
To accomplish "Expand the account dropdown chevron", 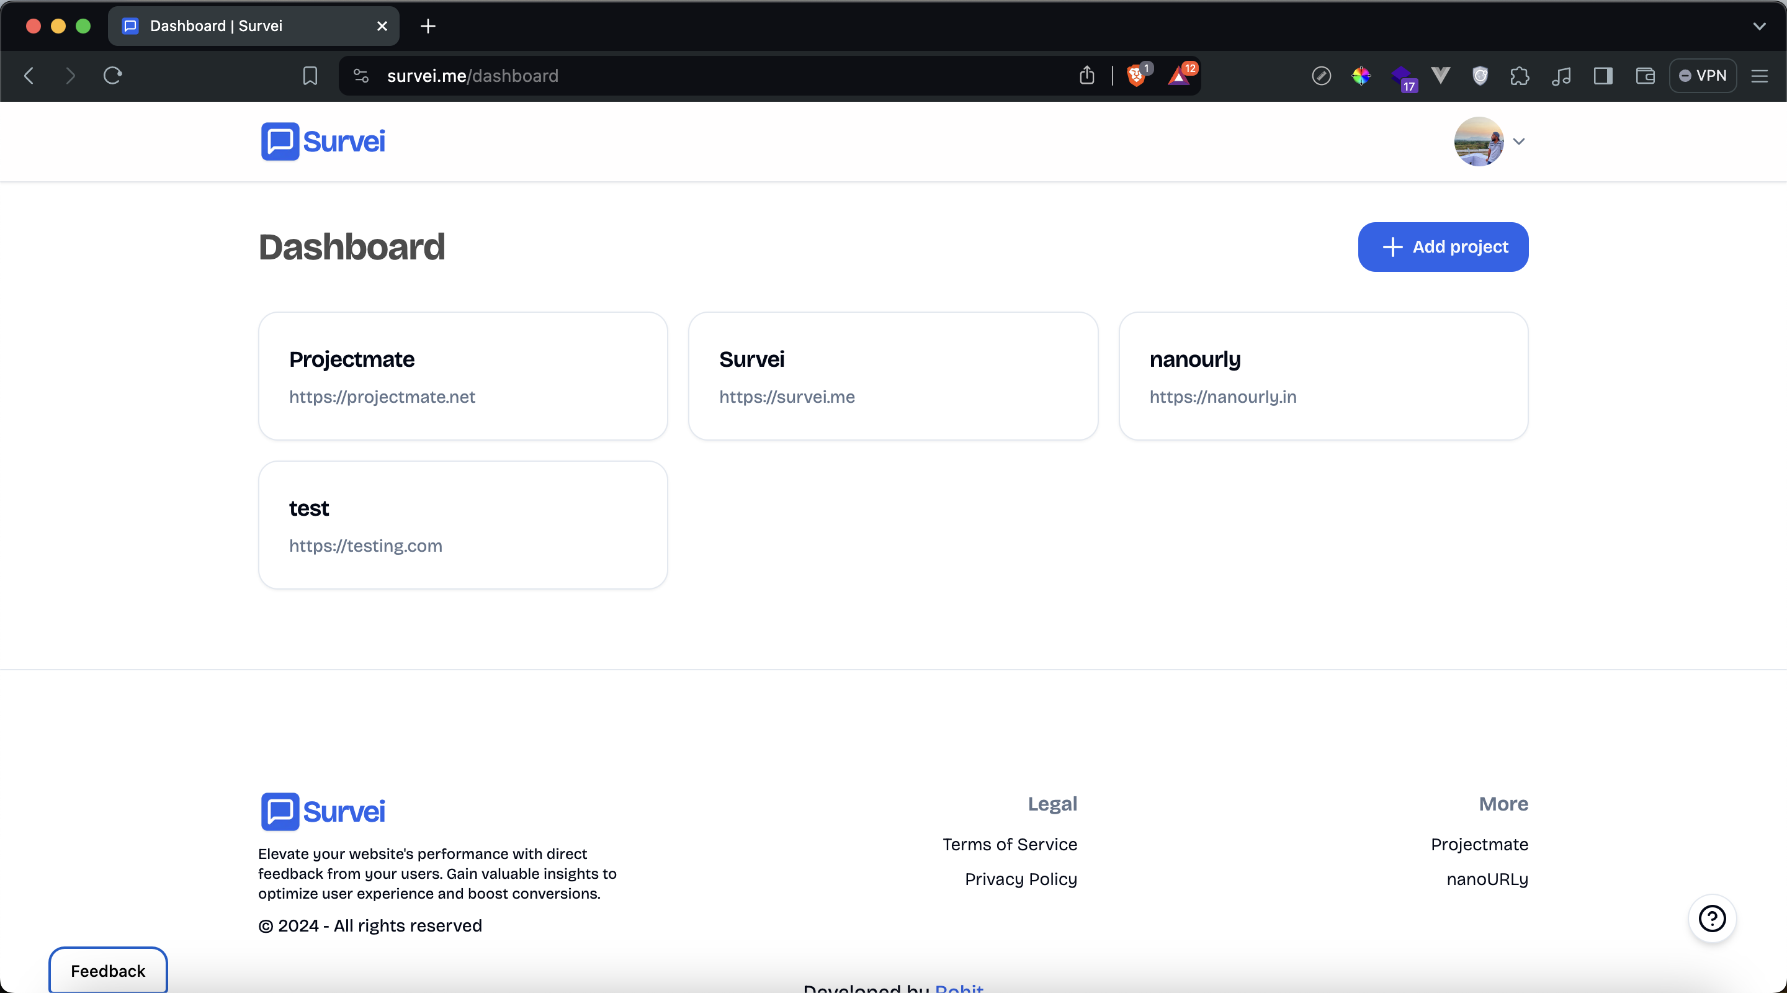I will pos(1519,142).
